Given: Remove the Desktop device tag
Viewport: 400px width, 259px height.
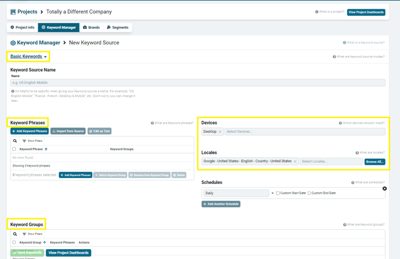Looking at the screenshot, I should [220, 132].
